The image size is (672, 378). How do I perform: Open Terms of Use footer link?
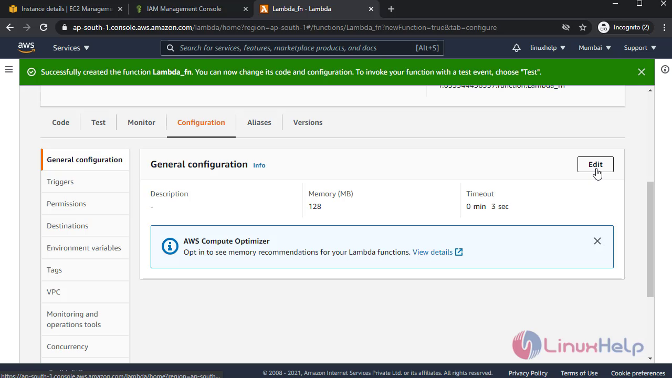pos(579,373)
